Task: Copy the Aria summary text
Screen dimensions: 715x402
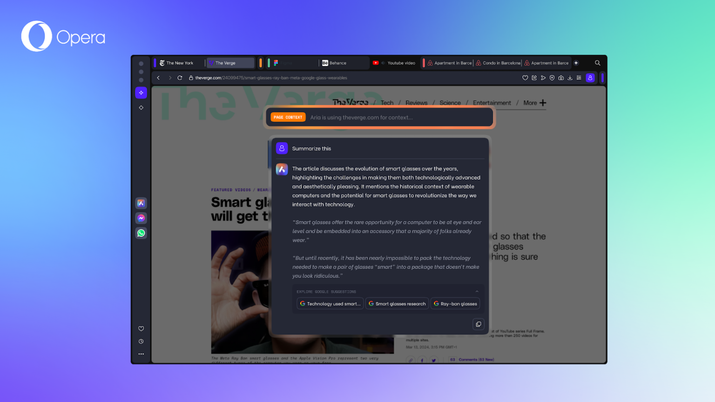Action: pyautogui.click(x=478, y=324)
